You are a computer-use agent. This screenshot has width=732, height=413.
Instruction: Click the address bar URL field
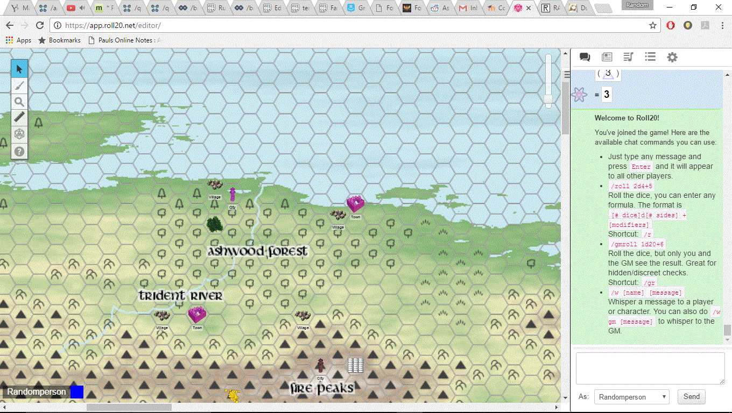coord(350,25)
